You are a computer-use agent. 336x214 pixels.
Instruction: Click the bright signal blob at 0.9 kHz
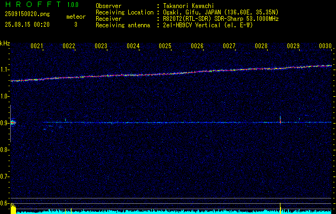tap(13, 123)
